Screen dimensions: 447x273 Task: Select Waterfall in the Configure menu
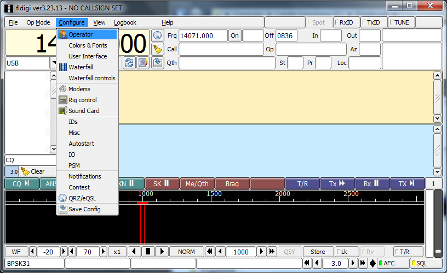[80, 67]
